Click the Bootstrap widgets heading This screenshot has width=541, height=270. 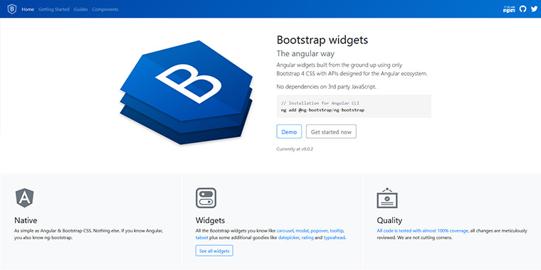pos(322,40)
